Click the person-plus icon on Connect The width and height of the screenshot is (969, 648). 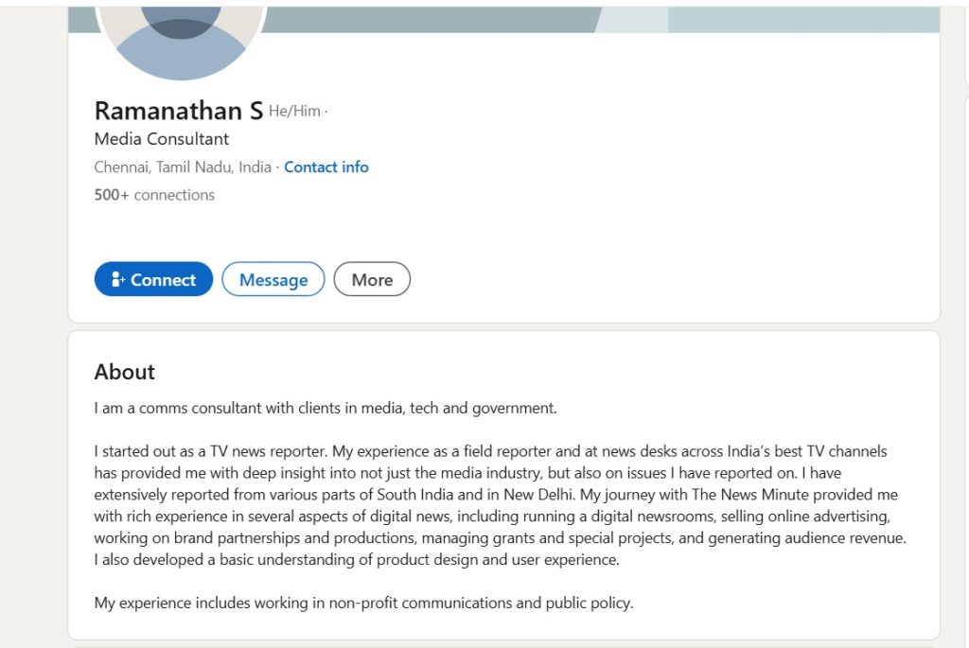(118, 280)
